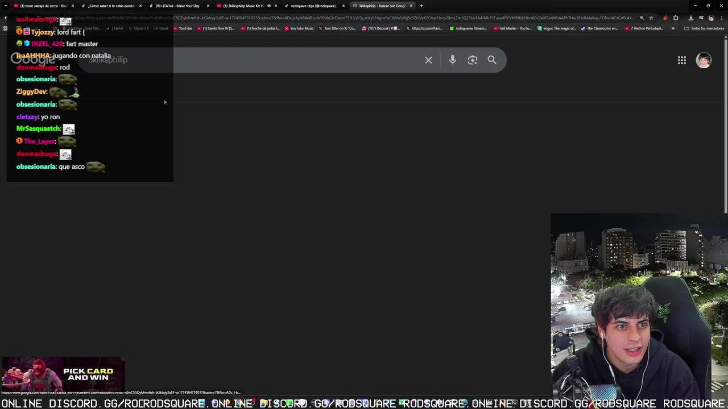Click cletzay's chat message "yo ron"
The height and width of the screenshot is (409, 728).
(50, 117)
